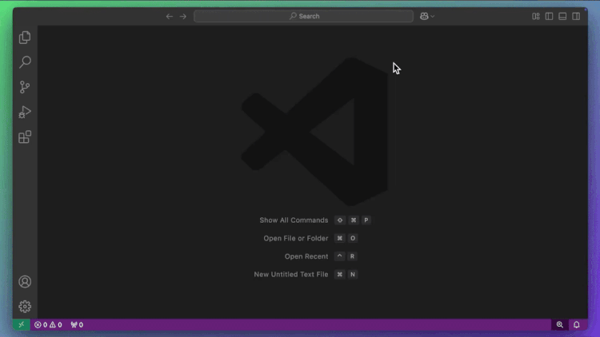600x337 pixels.
Task: Toggle the bottom panel
Action: coord(562,16)
